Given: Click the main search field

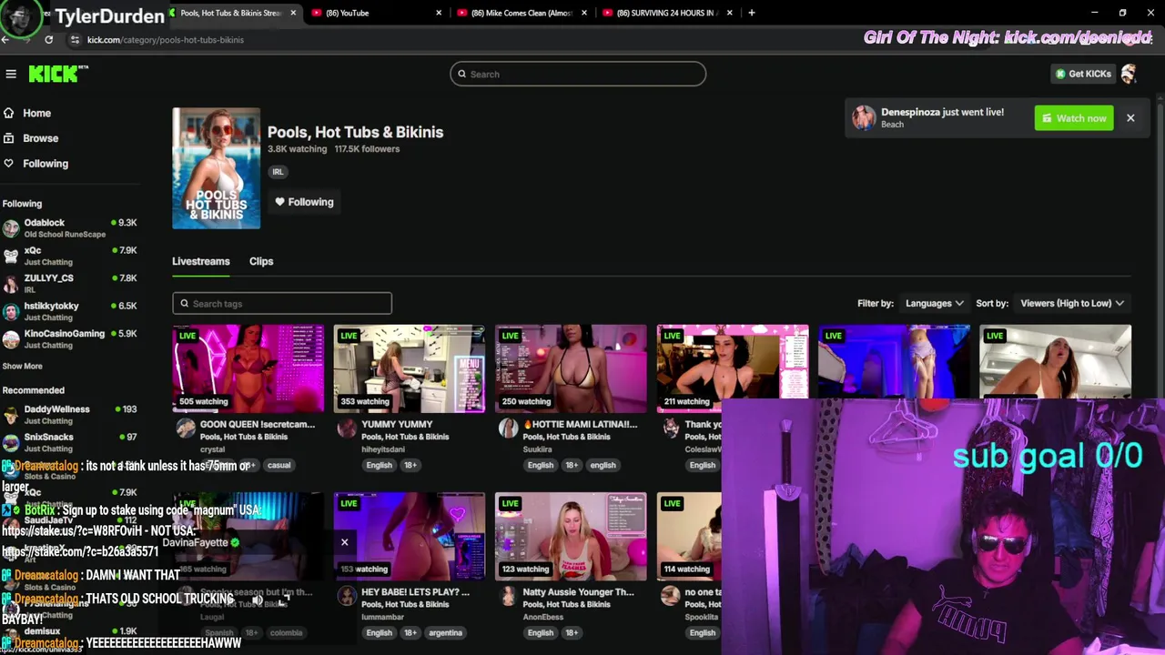Looking at the screenshot, I should point(578,74).
